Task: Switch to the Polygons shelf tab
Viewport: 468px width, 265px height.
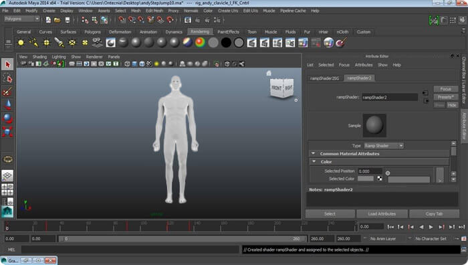Action: pyautogui.click(x=92, y=32)
